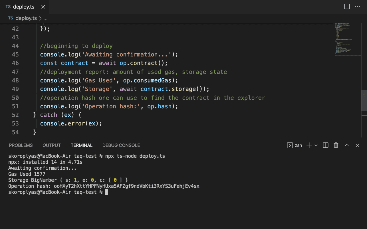Click the split editor right icon
367x229 pixels.
(347, 7)
